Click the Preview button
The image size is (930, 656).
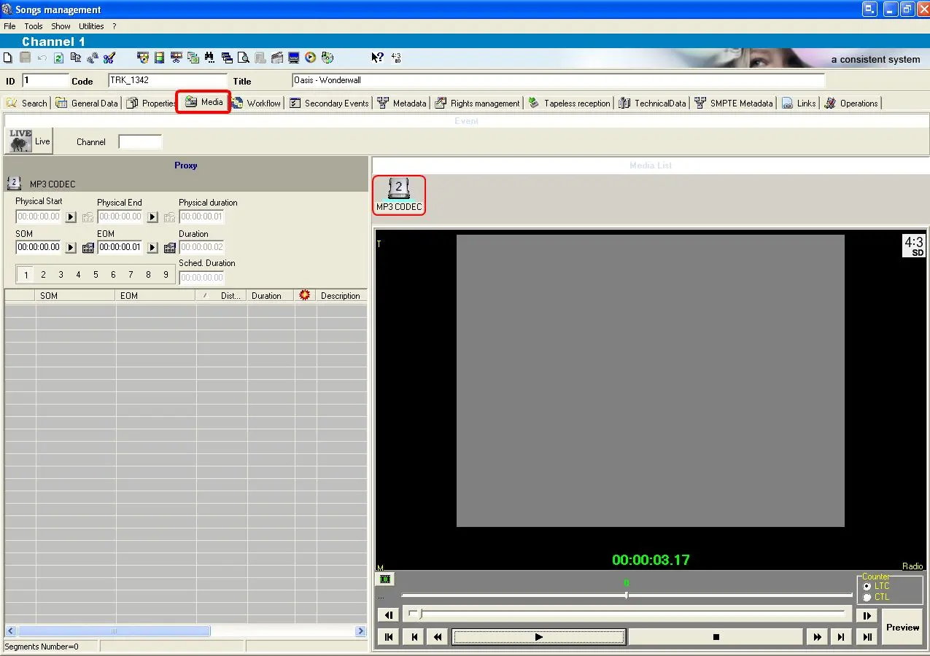point(902,627)
